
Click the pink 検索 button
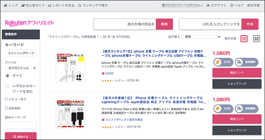[164, 24]
